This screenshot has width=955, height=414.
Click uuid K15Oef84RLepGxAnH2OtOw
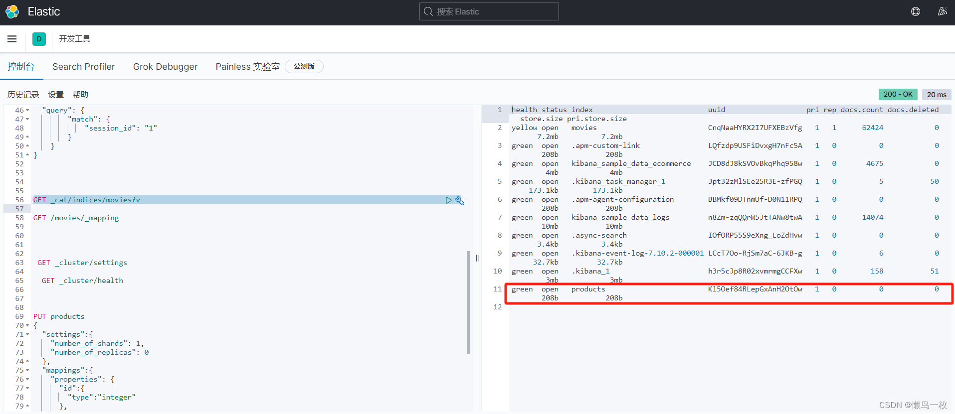[755, 289]
